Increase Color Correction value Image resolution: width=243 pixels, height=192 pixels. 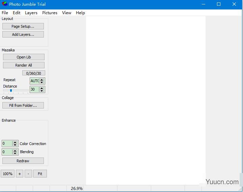coord(15,142)
